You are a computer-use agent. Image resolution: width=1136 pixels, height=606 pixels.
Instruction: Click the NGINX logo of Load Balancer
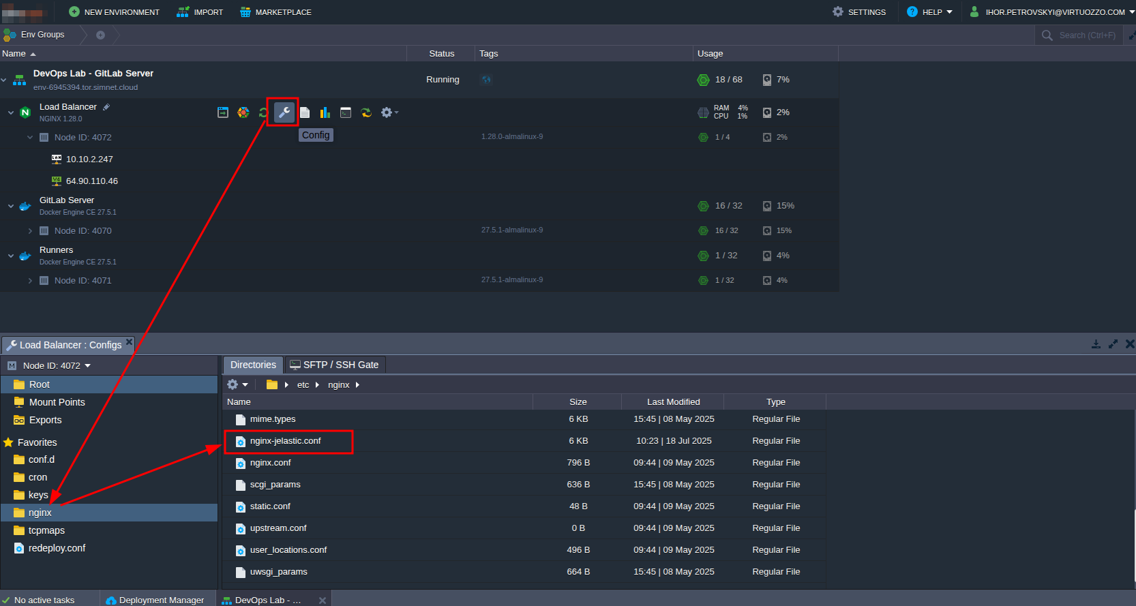pyautogui.click(x=25, y=112)
